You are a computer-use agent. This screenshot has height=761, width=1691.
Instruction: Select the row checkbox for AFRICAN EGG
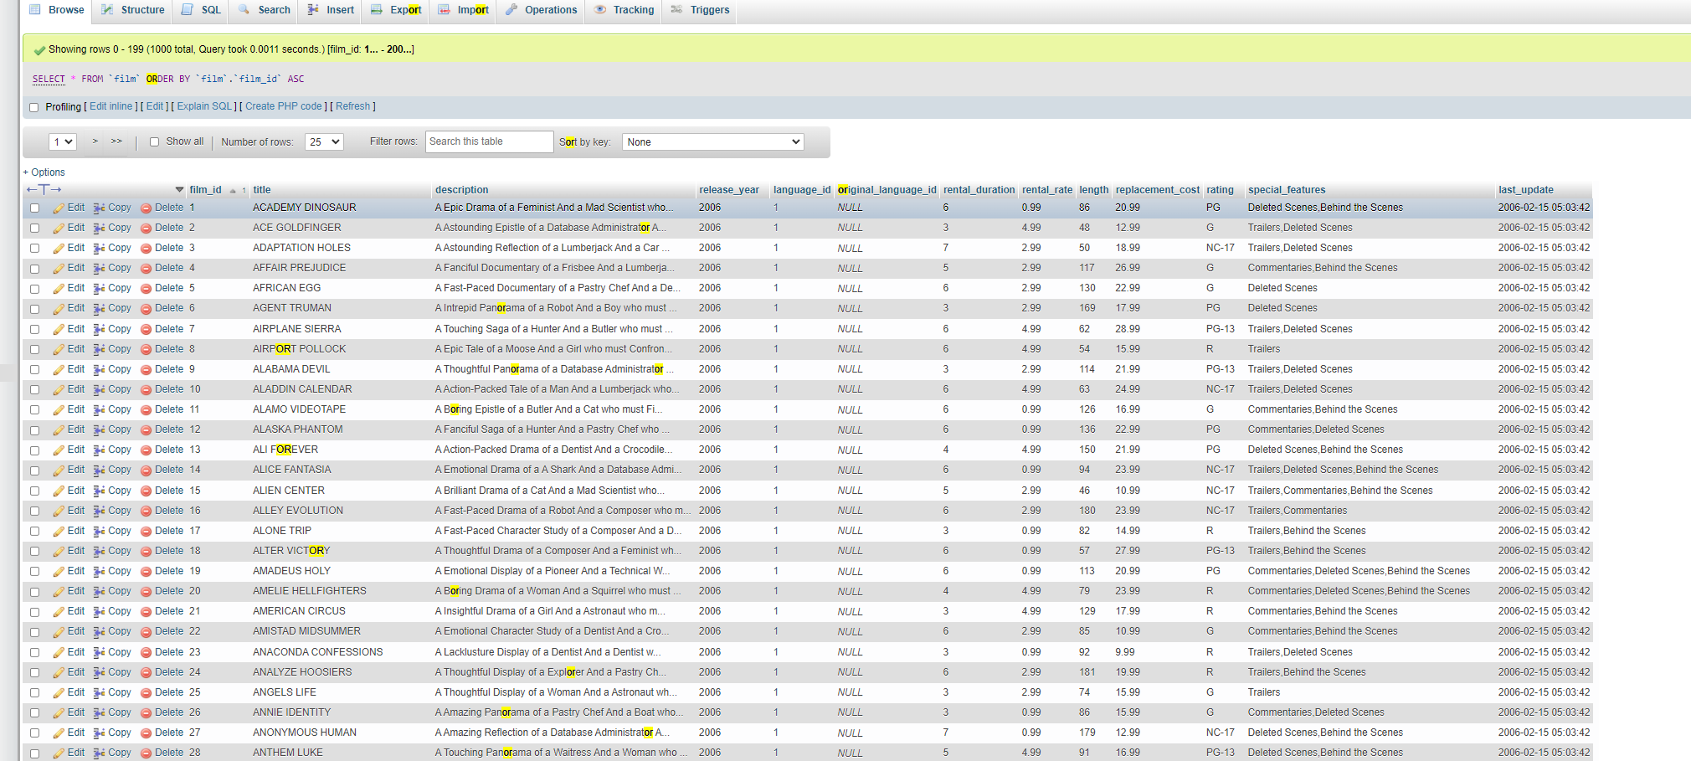34,289
